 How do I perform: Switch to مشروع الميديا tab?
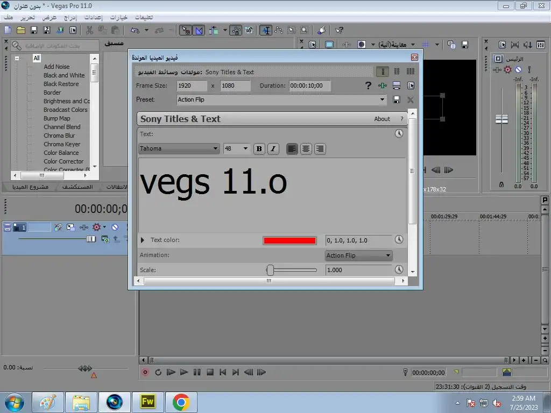[30, 187]
